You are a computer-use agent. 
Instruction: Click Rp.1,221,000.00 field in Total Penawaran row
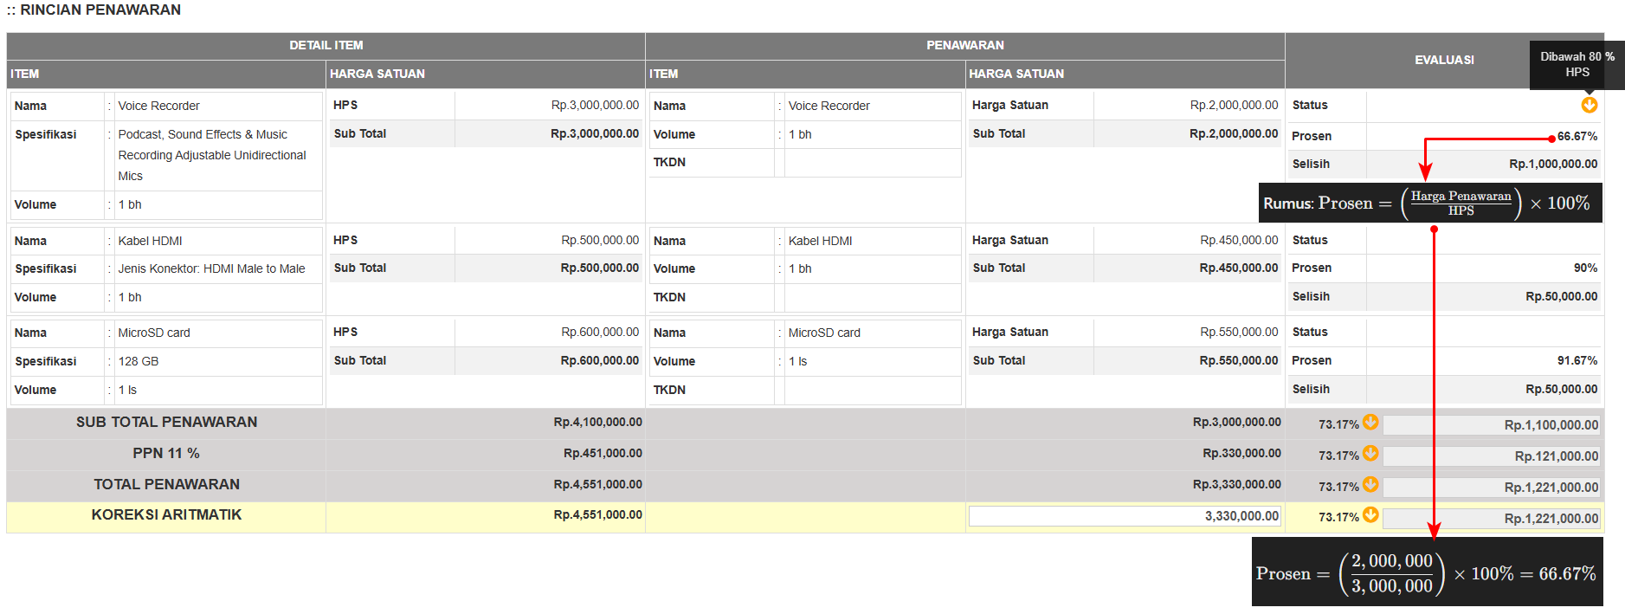click(1491, 488)
